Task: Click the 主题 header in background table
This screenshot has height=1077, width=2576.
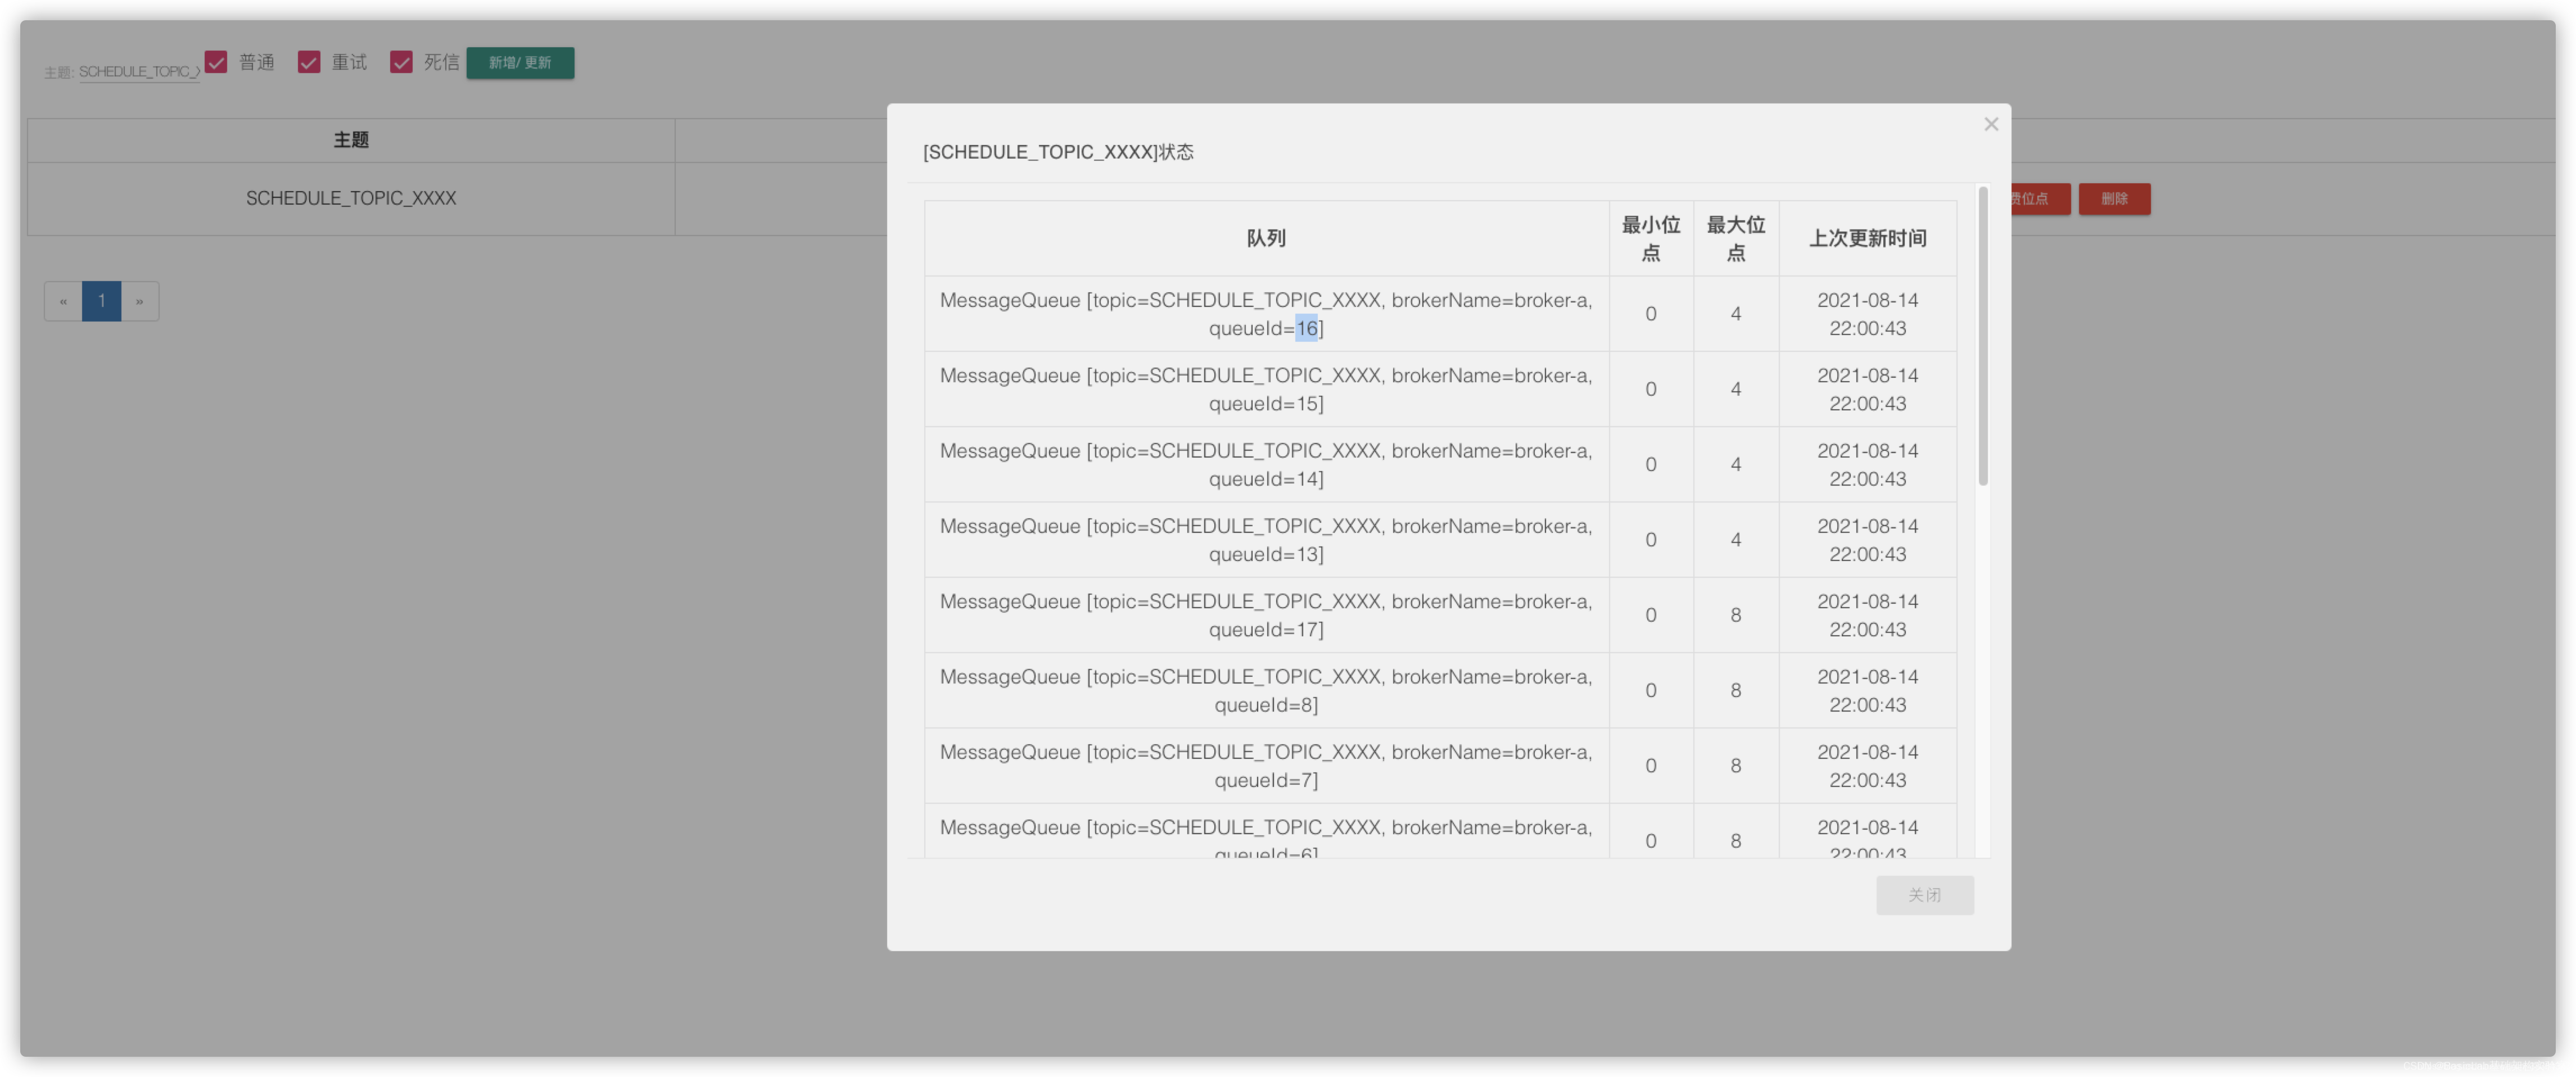Action: point(351,140)
